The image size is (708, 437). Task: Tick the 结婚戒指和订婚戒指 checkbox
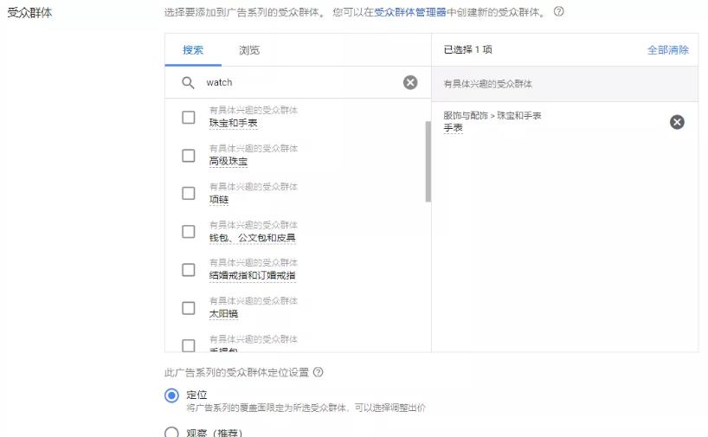point(189,270)
